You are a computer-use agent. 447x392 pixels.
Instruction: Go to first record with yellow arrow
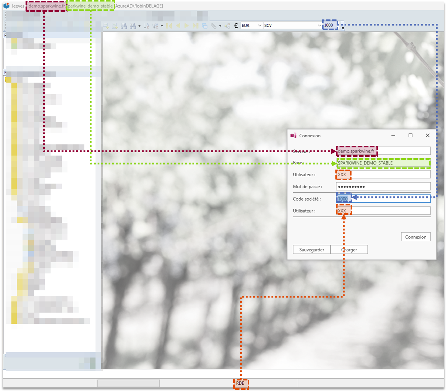[x=169, y=26]
